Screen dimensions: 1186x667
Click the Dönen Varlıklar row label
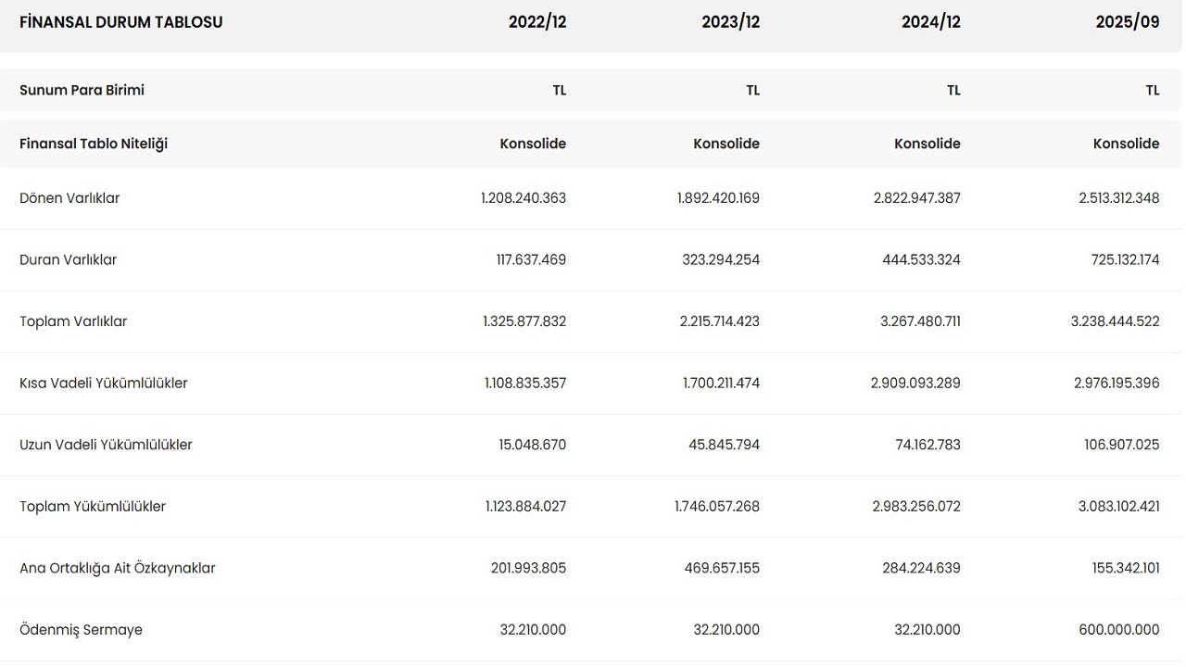pyautogui.click(x=69, y=198)
